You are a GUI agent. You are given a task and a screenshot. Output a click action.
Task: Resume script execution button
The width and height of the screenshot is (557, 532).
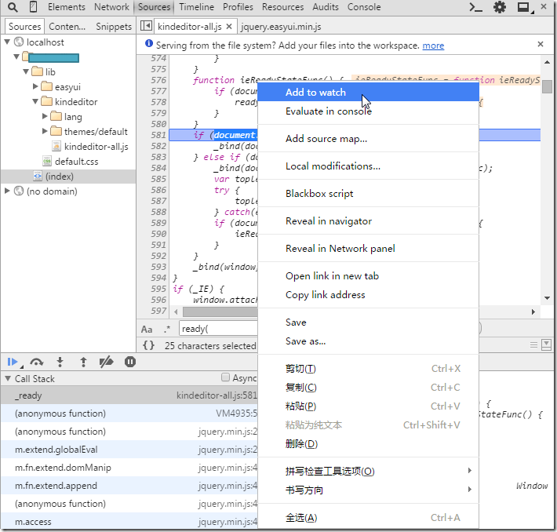(x=13, y=362)
